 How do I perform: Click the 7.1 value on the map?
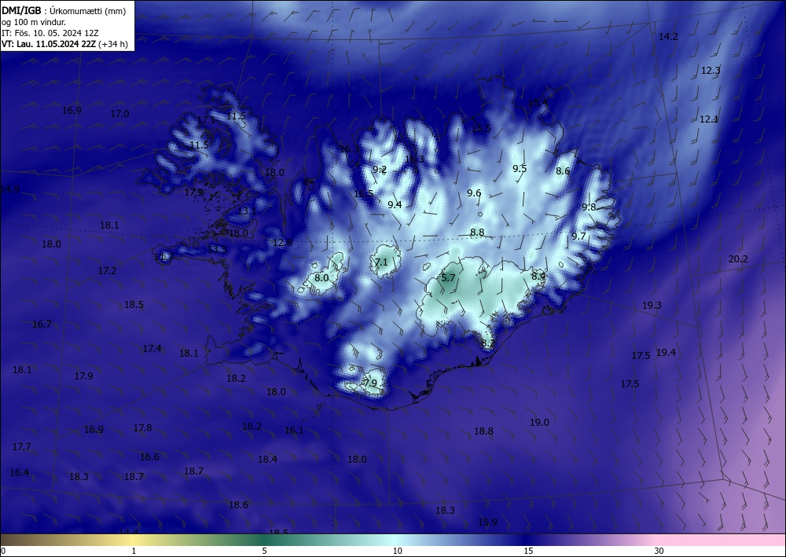381,262
